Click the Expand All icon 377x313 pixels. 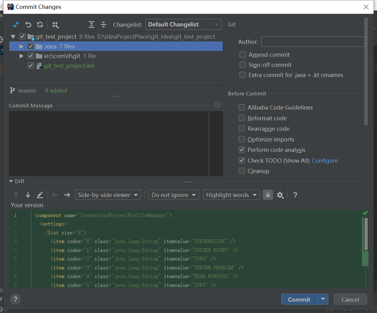[92, 25]
